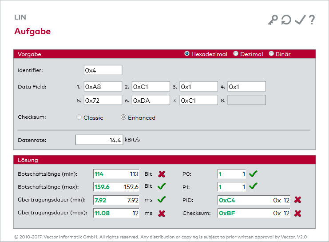Click the Datenrate input field

coord(99,140)
